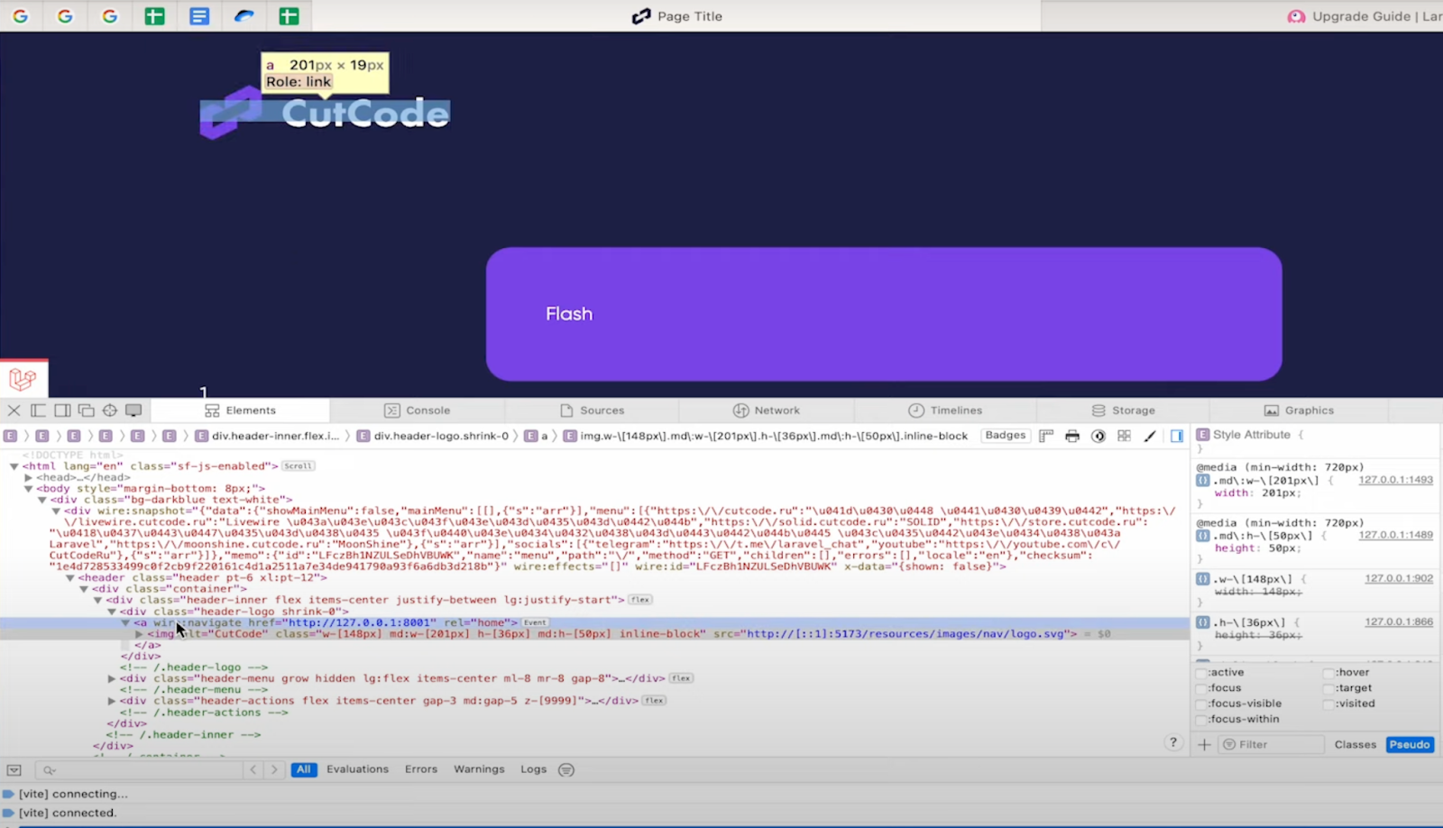
Task: Switch to the Network tab
Action: 767,410
